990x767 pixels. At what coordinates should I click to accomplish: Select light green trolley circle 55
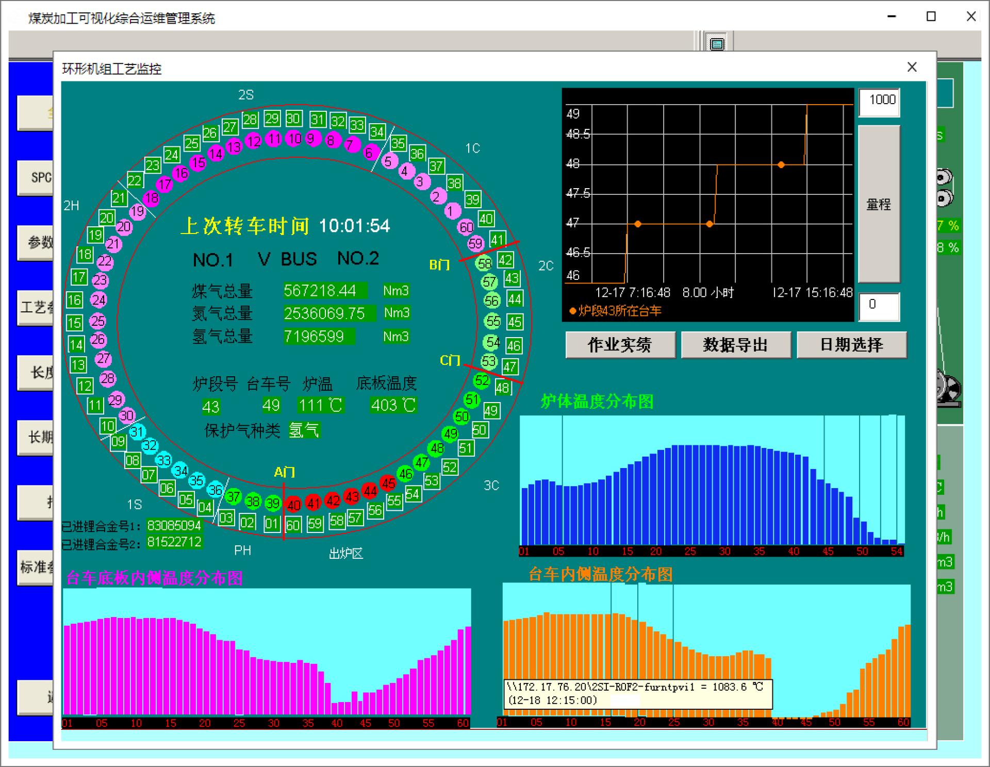[493, 321]
